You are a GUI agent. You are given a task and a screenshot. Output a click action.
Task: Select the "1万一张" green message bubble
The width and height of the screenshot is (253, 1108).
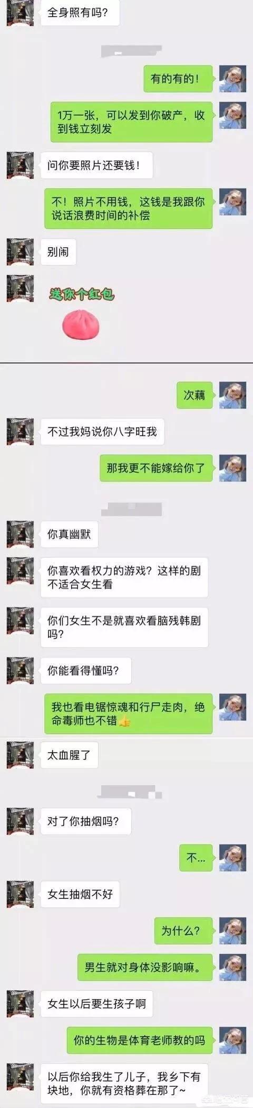click(x=131, y=122)
